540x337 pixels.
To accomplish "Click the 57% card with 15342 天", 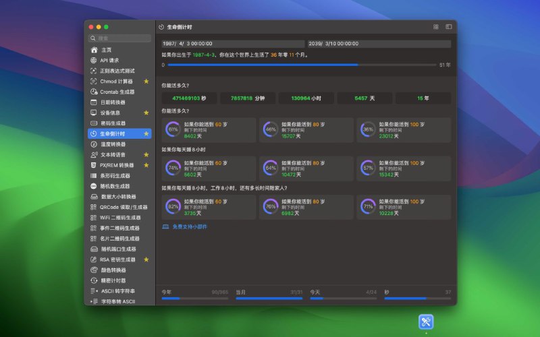I will (404, 168).
